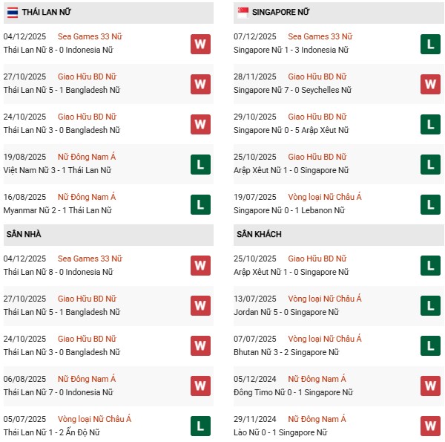Click the Thailand flag icon
The height and width of the screenshot is (442, 445).
12,13
